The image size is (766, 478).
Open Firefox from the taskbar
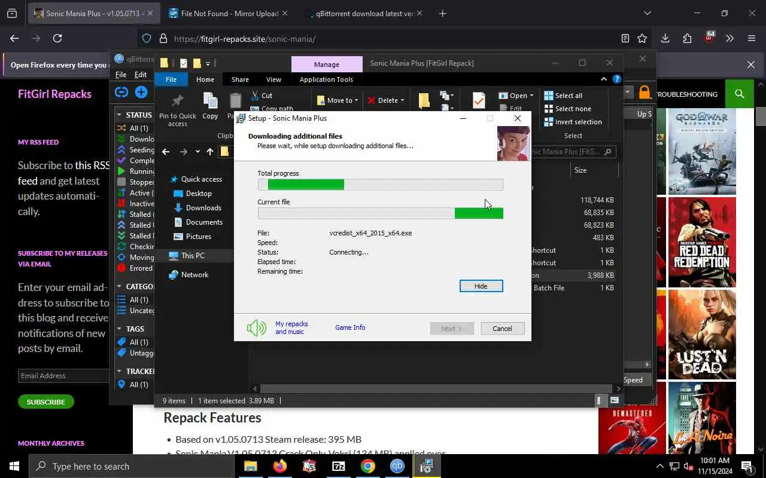(279, 466)
